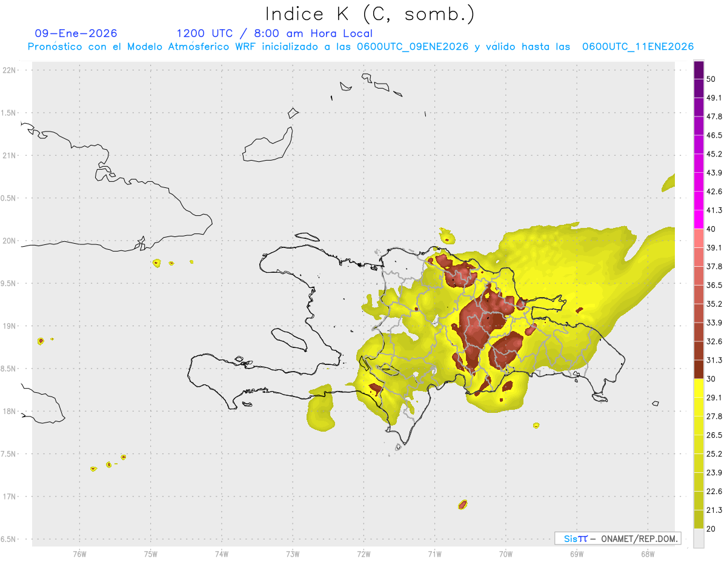Click the '76W' longitude label
This screenshot has width=727, height=562.
point(79,554)
